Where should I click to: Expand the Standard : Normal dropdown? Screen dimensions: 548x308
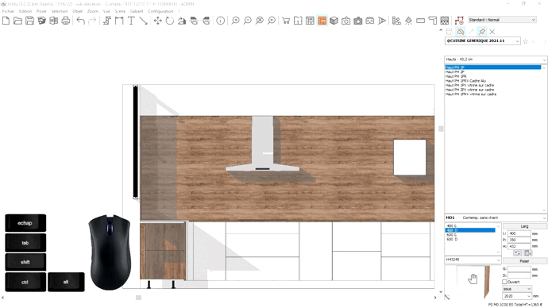click(502, 20)
